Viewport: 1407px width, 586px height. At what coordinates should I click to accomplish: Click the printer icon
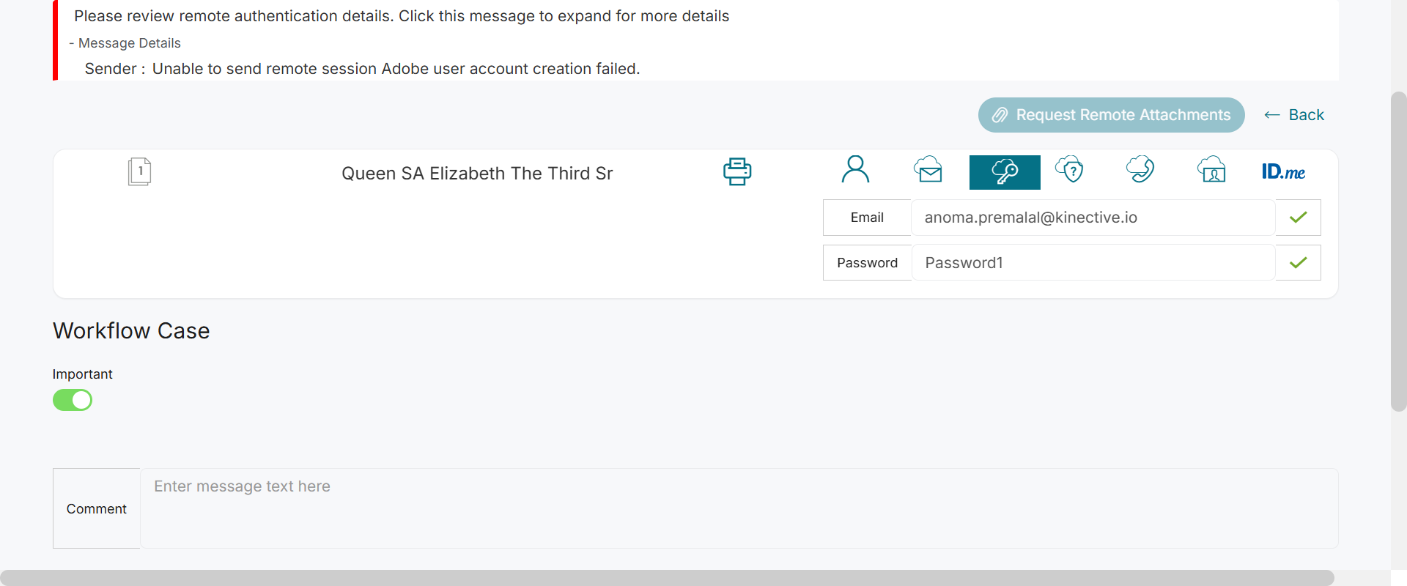[736, 171]
